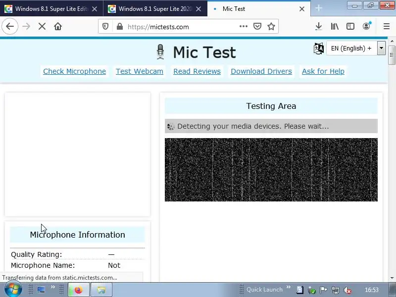396x297 pixels.
Task: Expand taskbar toolbar chevron near Start
Action: [x=52, y=287]
